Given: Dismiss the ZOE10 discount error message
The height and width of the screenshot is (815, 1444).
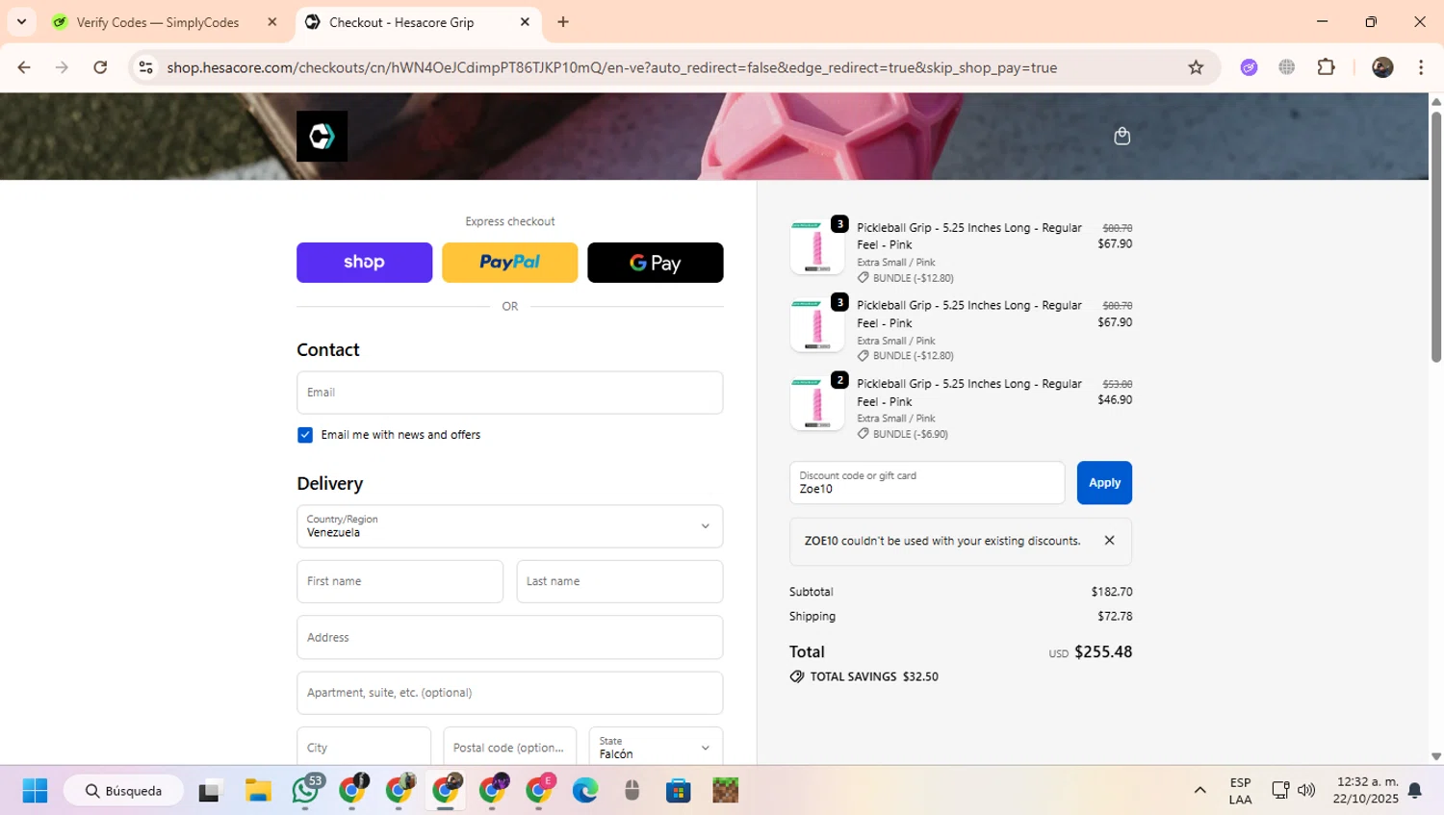Looking at the screenshot, I should tap(1109, 541).
